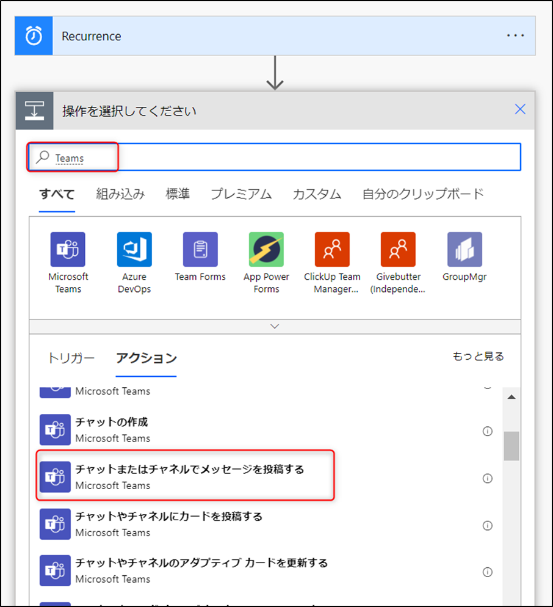Click the scrollbar up arrow
Screen dimensions: 553x607
(511, 397)
